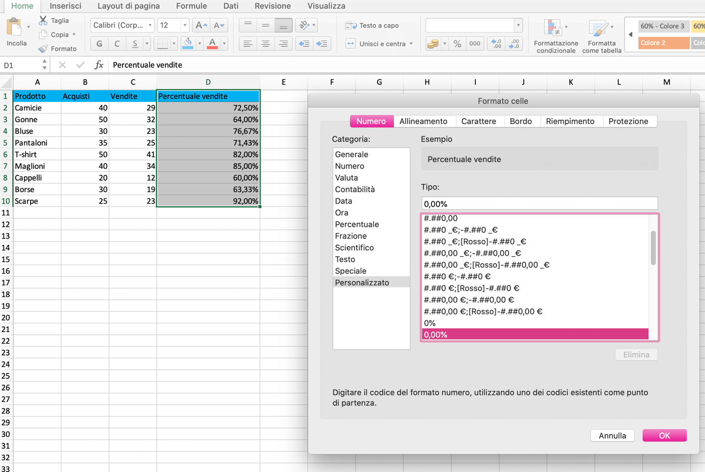Decrease font size with smaller A icon
This screenshot has width=705, height=472.
tap(218, 25)
